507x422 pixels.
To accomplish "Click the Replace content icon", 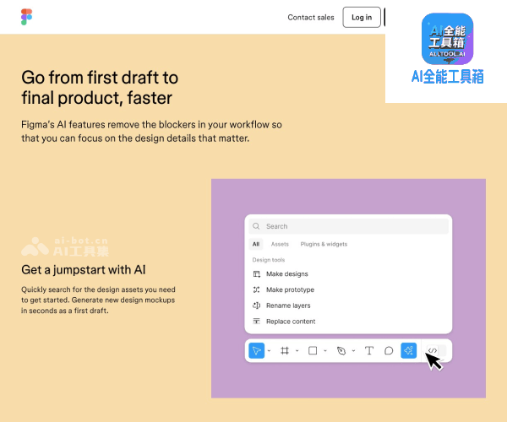I will 256,322.
